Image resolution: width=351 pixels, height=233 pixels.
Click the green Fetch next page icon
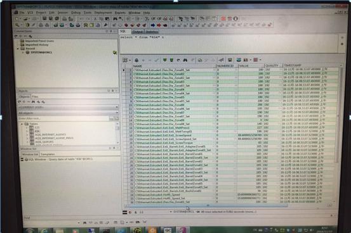165,60
